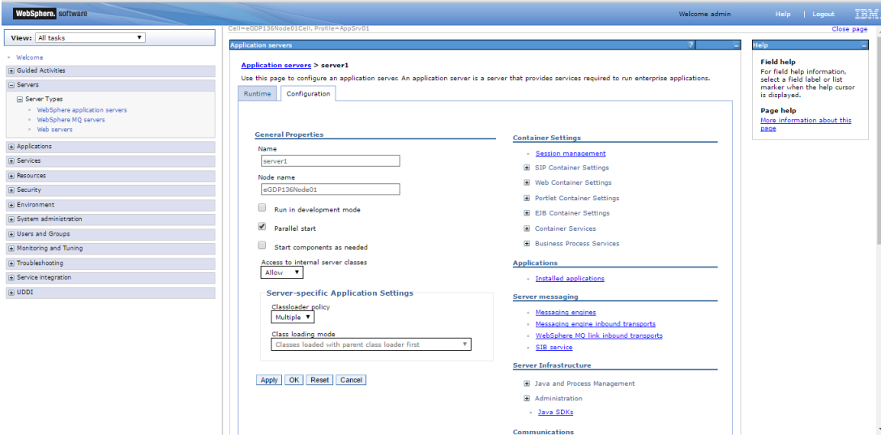Expand Portlet Container Settings

(527, 198)
